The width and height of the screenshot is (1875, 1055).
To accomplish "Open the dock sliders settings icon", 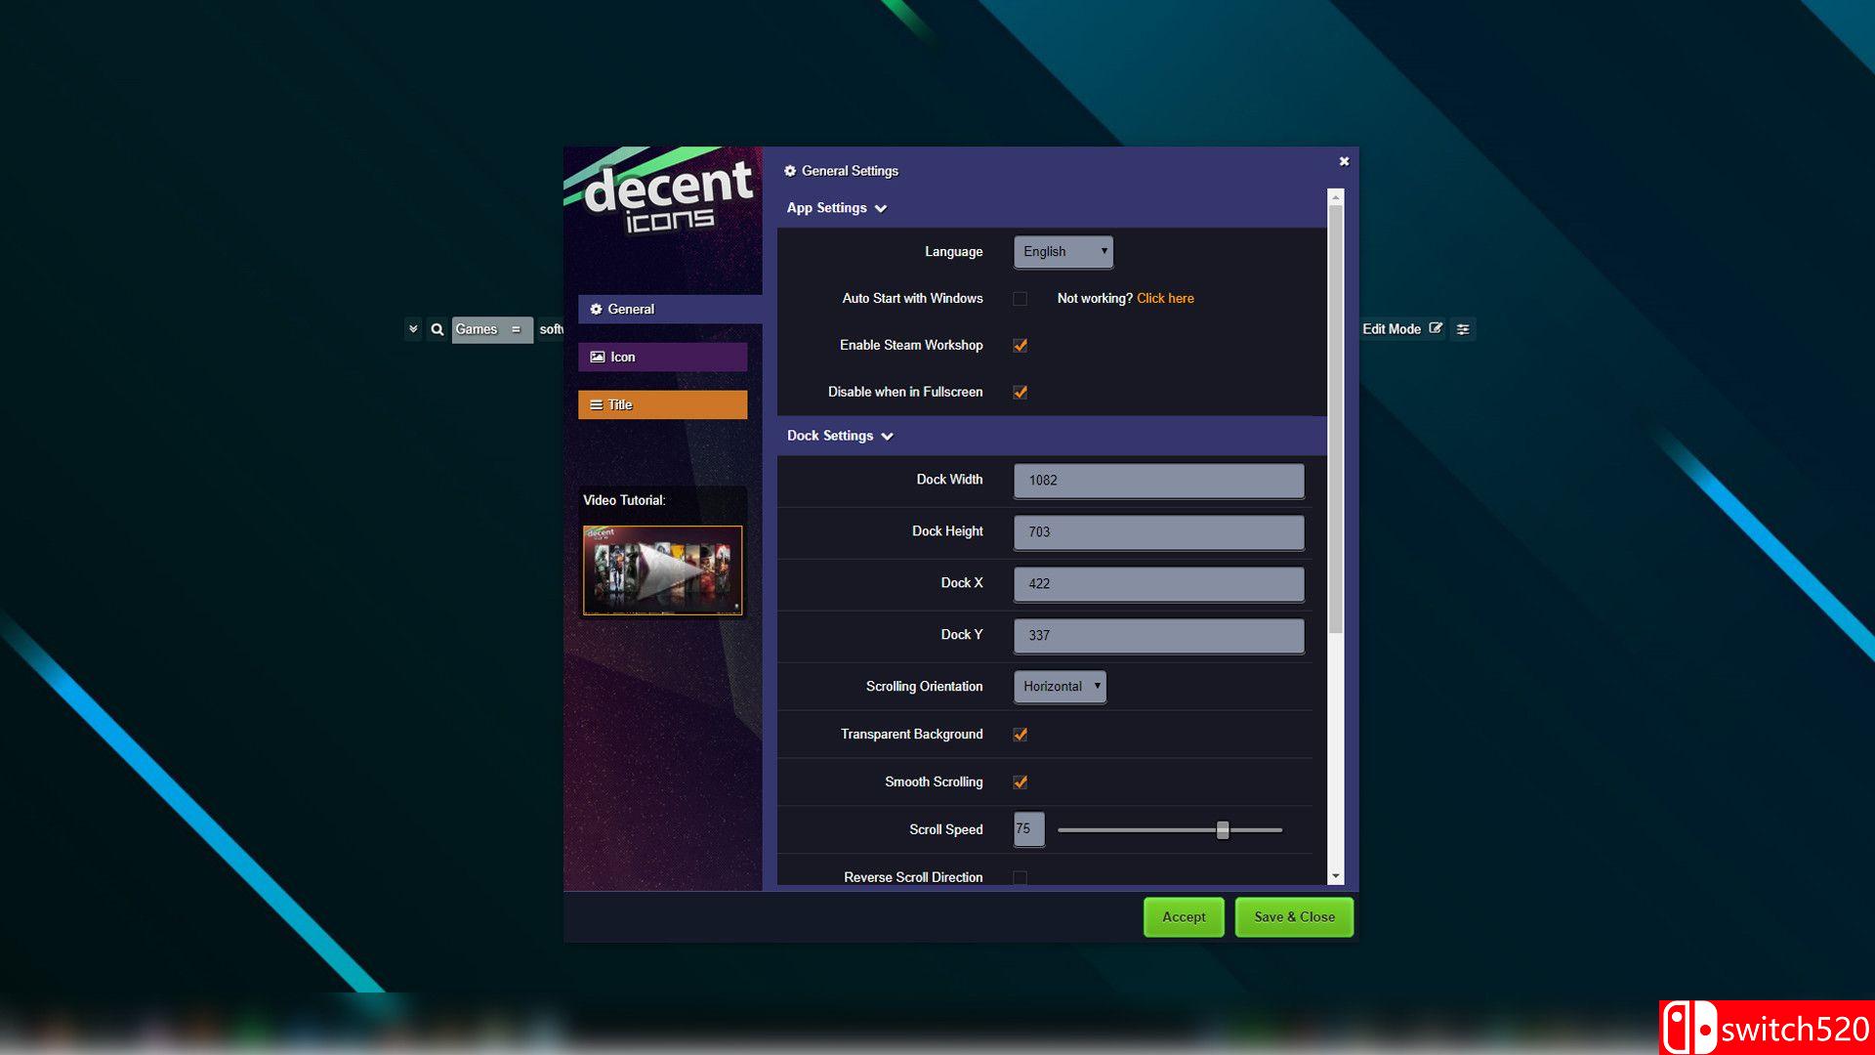I will (x=1463, y=329).
